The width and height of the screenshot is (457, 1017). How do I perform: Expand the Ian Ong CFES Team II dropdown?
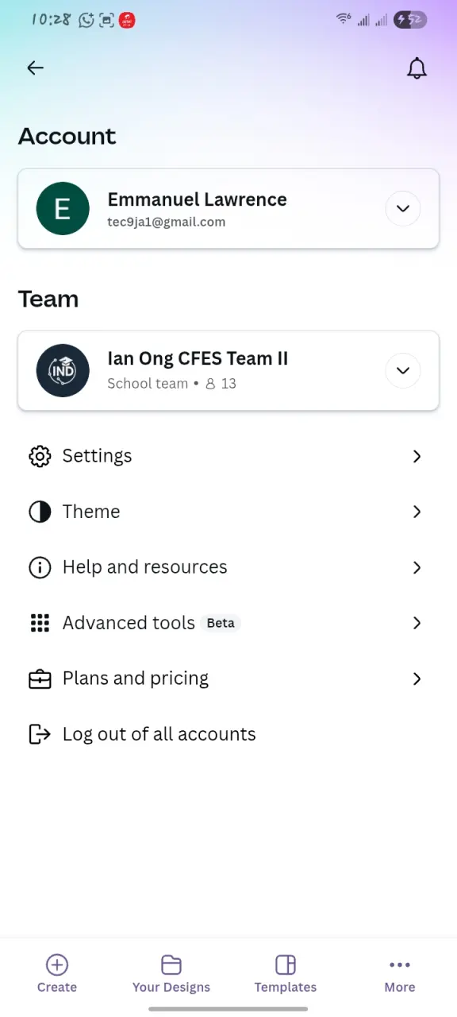click(402, 370)
